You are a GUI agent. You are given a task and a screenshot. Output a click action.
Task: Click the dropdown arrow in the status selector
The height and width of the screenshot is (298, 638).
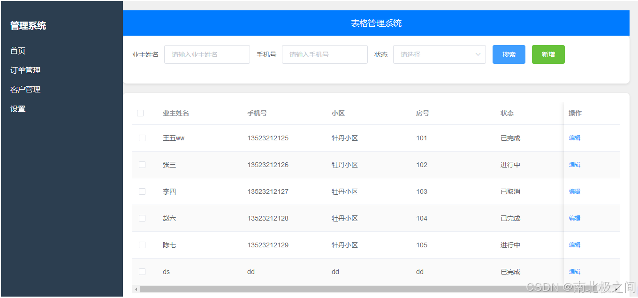479,54
